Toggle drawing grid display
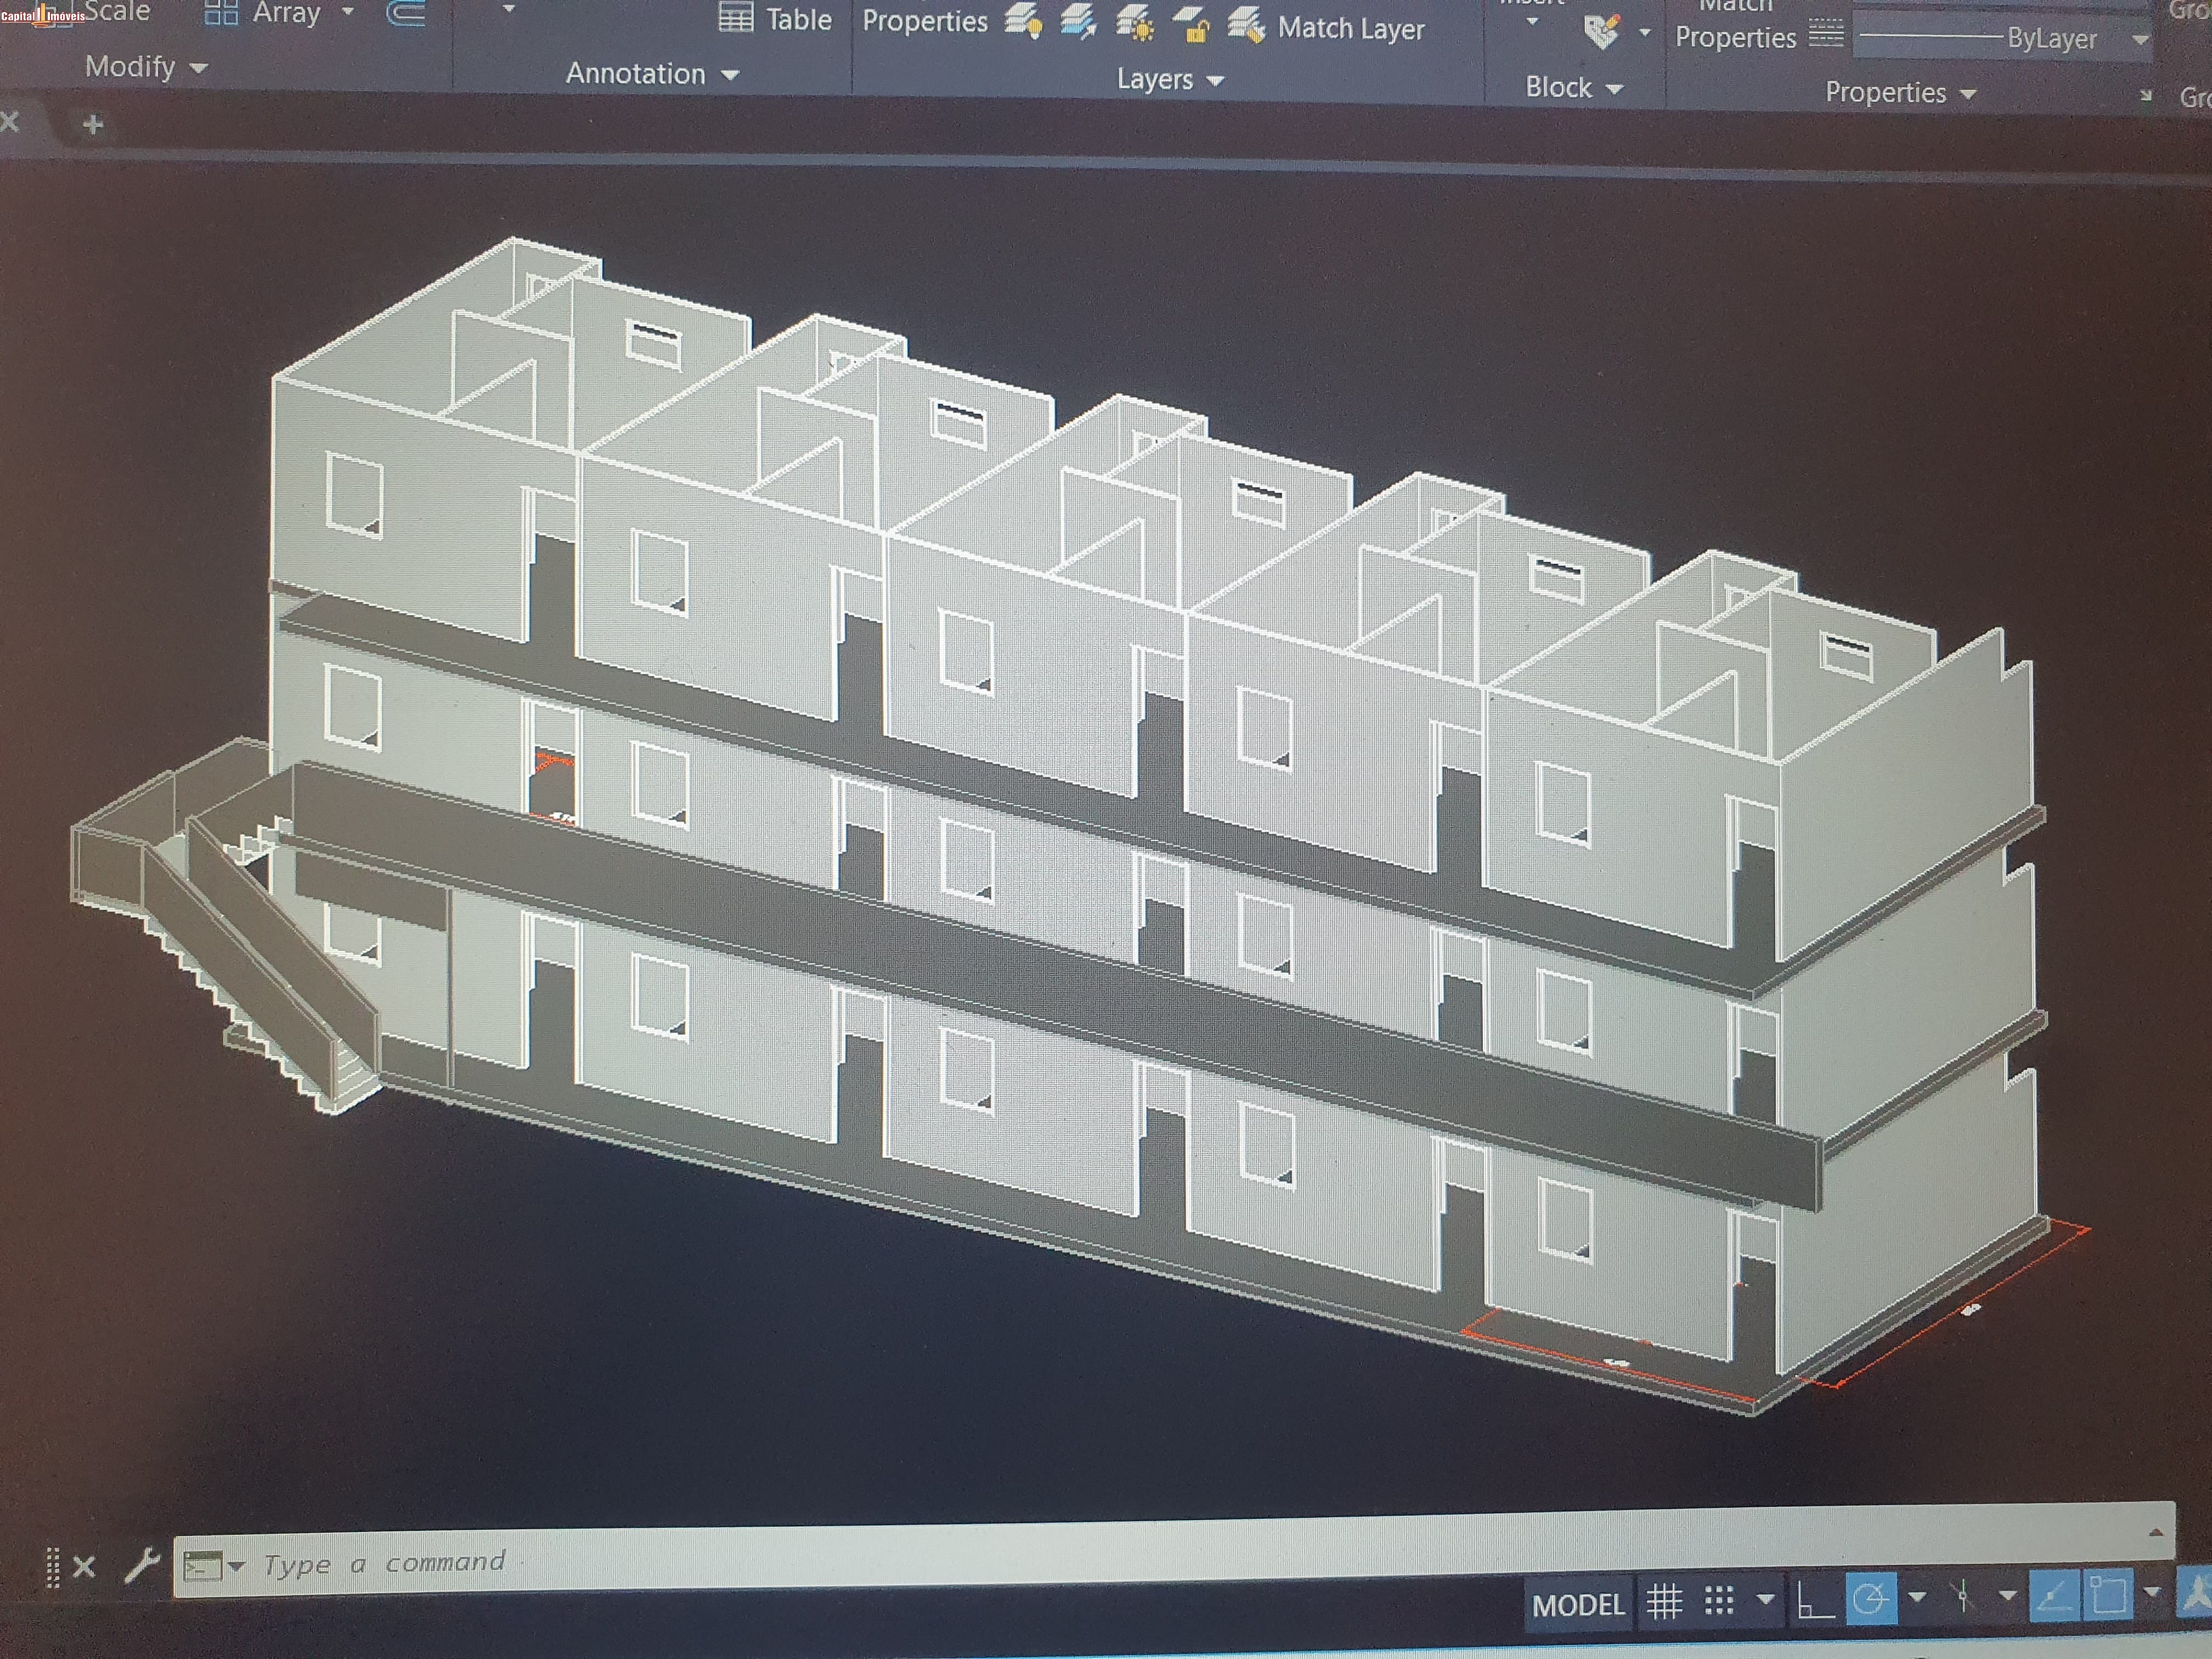The image size is (2212, 1659). point(1664,1603)
